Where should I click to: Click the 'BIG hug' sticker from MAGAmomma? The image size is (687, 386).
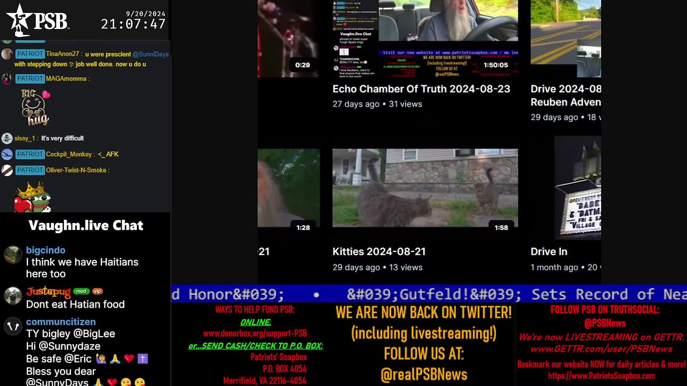pos(35,107)
